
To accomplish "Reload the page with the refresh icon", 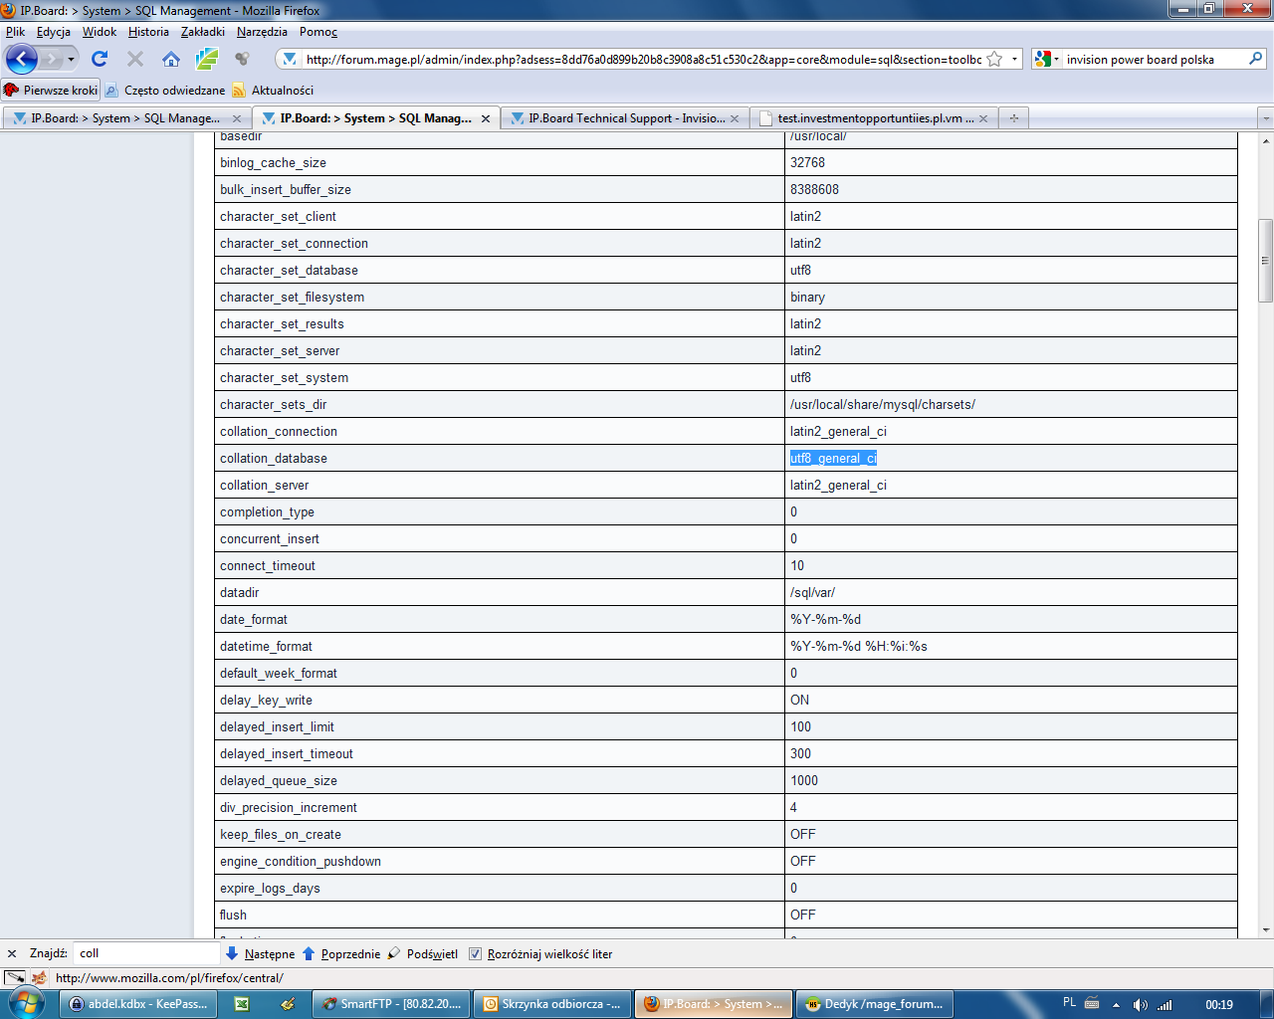I will [x=100, y=59].
